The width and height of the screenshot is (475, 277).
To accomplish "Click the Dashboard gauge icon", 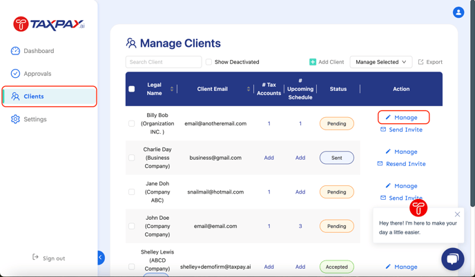I will 15,51.
